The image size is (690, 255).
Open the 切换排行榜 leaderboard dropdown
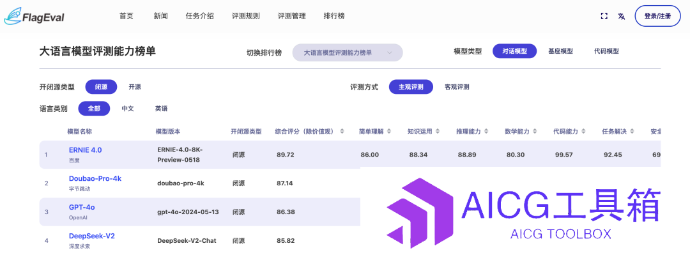pyautogui.click(x=348, y=52)
